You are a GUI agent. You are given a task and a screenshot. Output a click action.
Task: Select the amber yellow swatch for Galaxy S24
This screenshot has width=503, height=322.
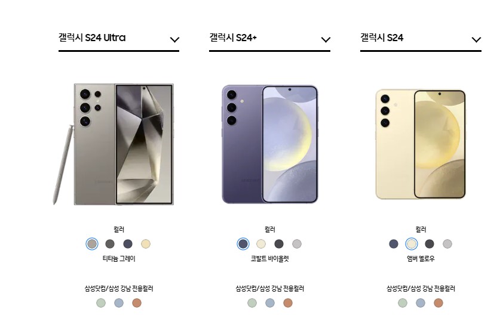(x=412, y=244)
